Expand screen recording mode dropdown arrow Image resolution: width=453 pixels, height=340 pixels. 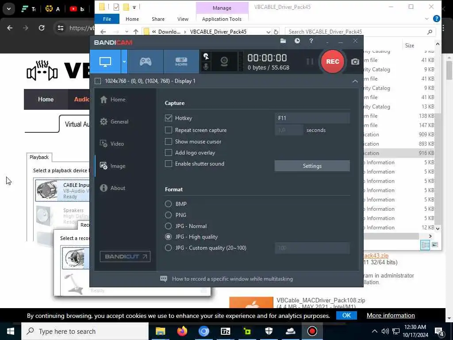(x=124, y=61)
